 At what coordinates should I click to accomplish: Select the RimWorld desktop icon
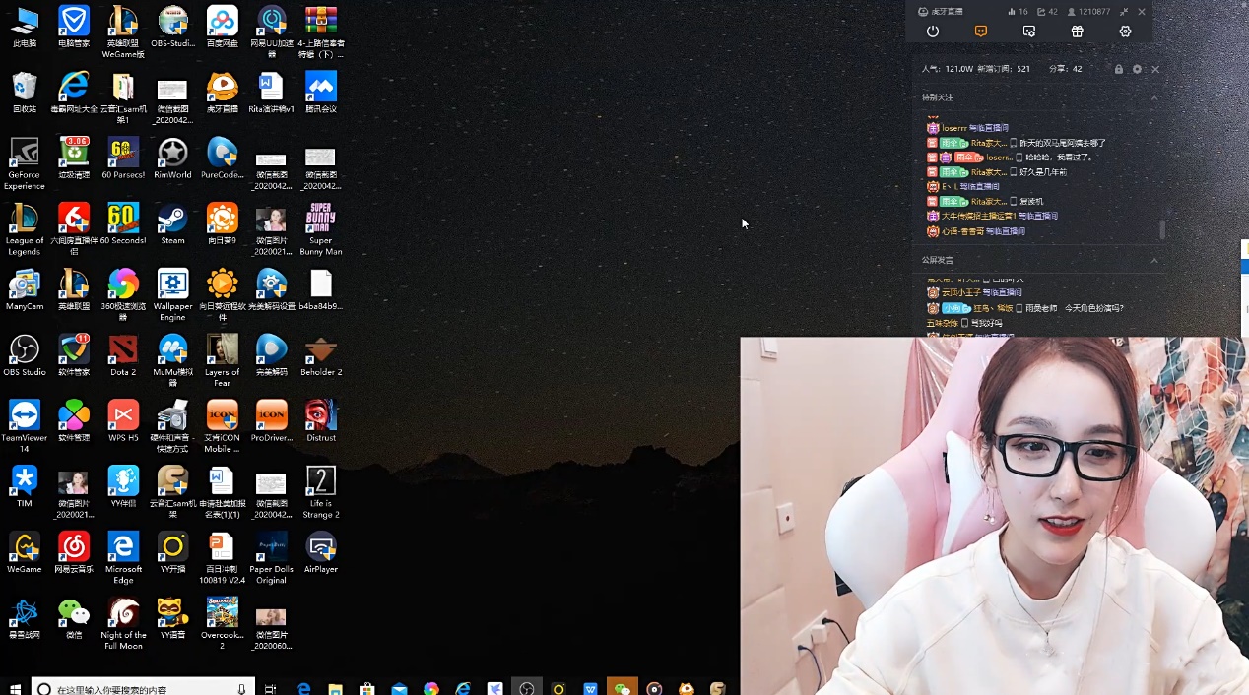tap(172, 158)
